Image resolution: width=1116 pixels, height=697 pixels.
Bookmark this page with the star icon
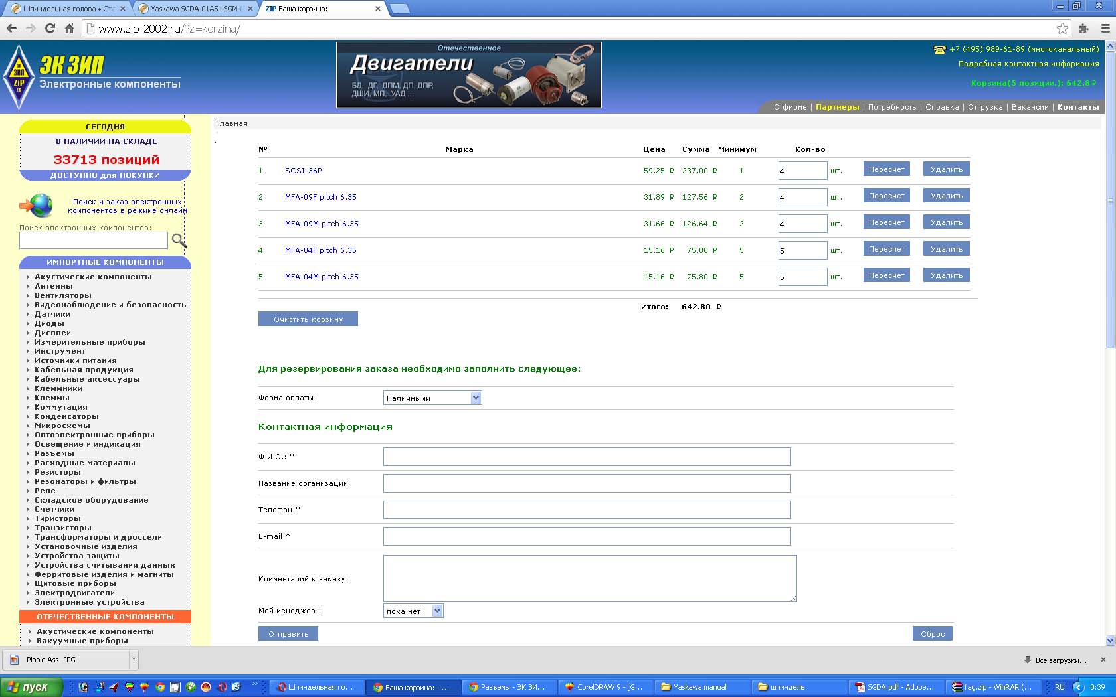(x=1062, y=29)
